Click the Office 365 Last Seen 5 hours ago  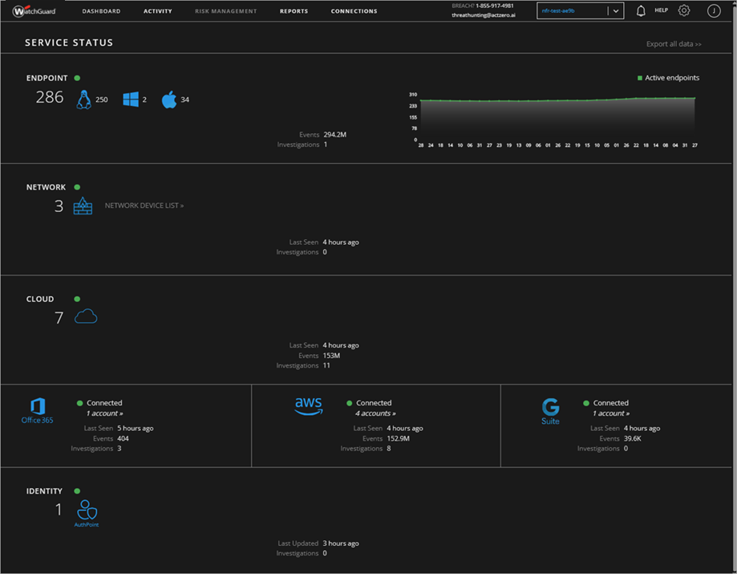[x=136, y=429]
